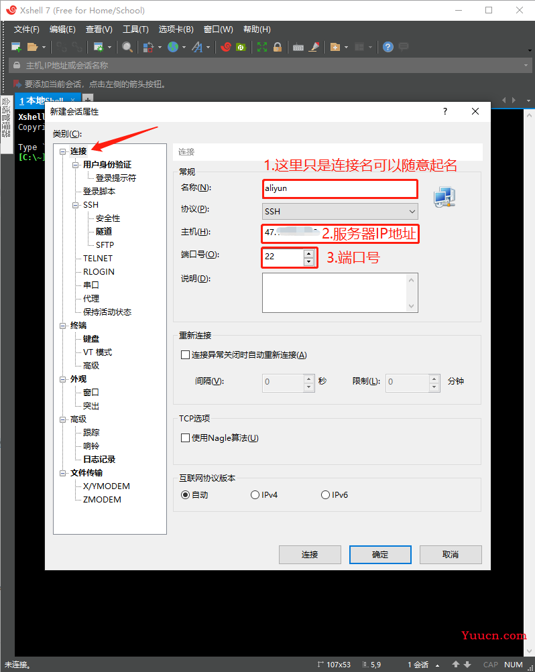Screen dimensions: 535x672
Task: Click the color scheme toolbar icon
Action: click(x=148, y=47)
